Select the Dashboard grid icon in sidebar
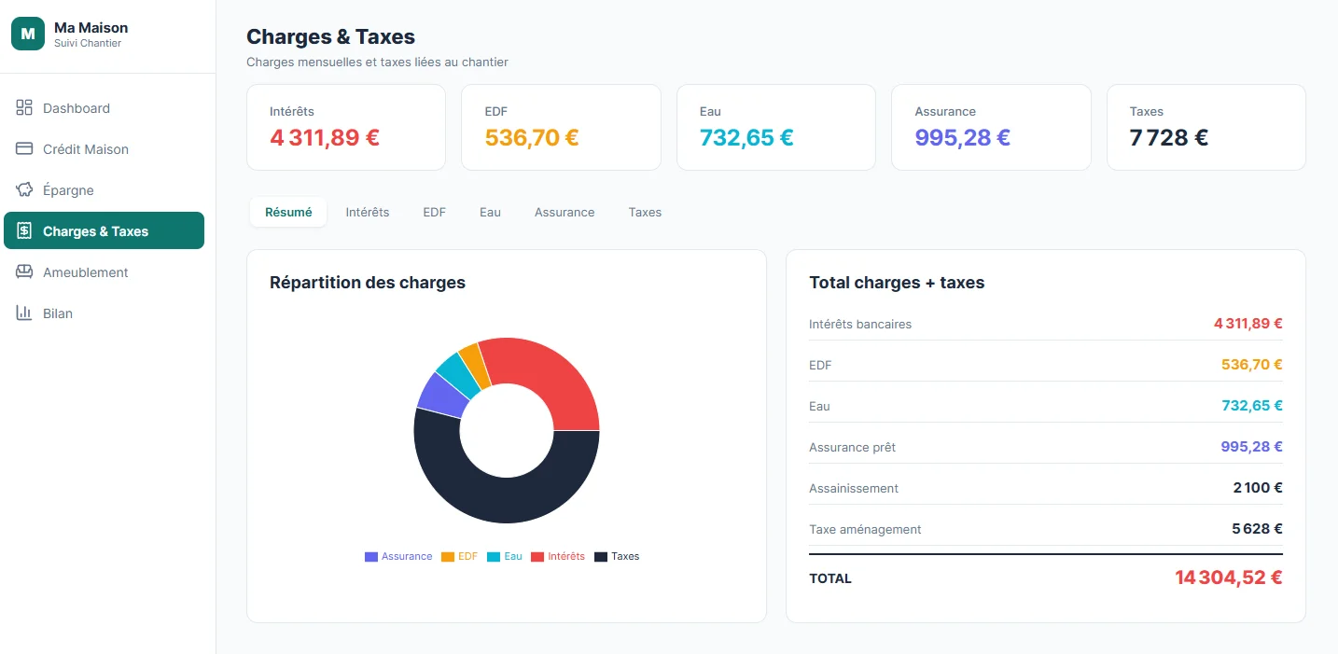 (x=23, y=107)
